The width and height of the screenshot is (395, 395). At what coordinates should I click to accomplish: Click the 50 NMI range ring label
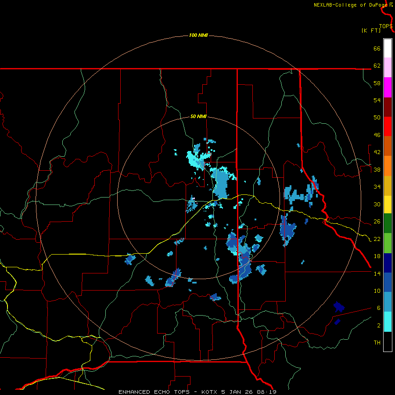tap(198, 116)
